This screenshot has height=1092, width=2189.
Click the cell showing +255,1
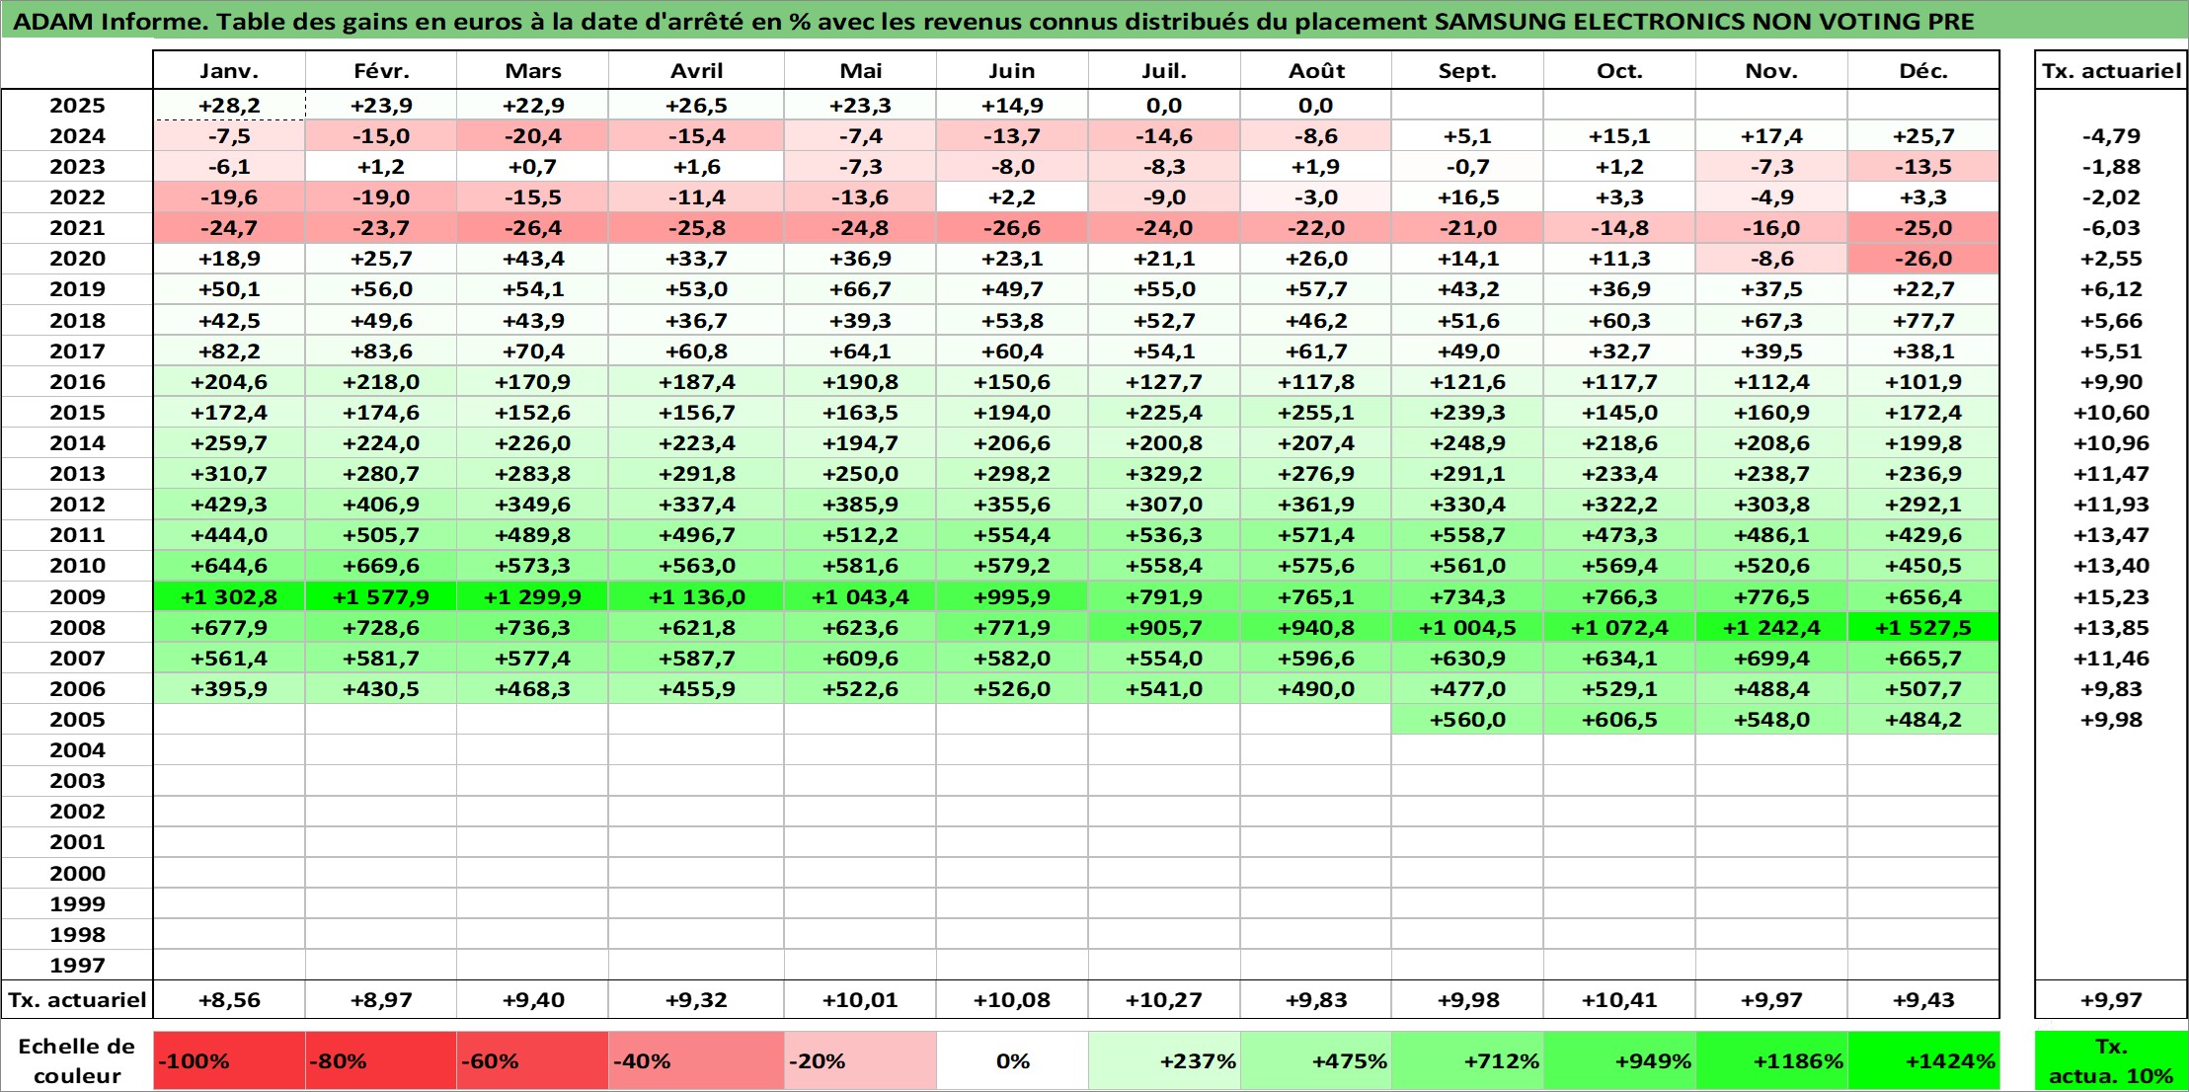pos(1316,412)
